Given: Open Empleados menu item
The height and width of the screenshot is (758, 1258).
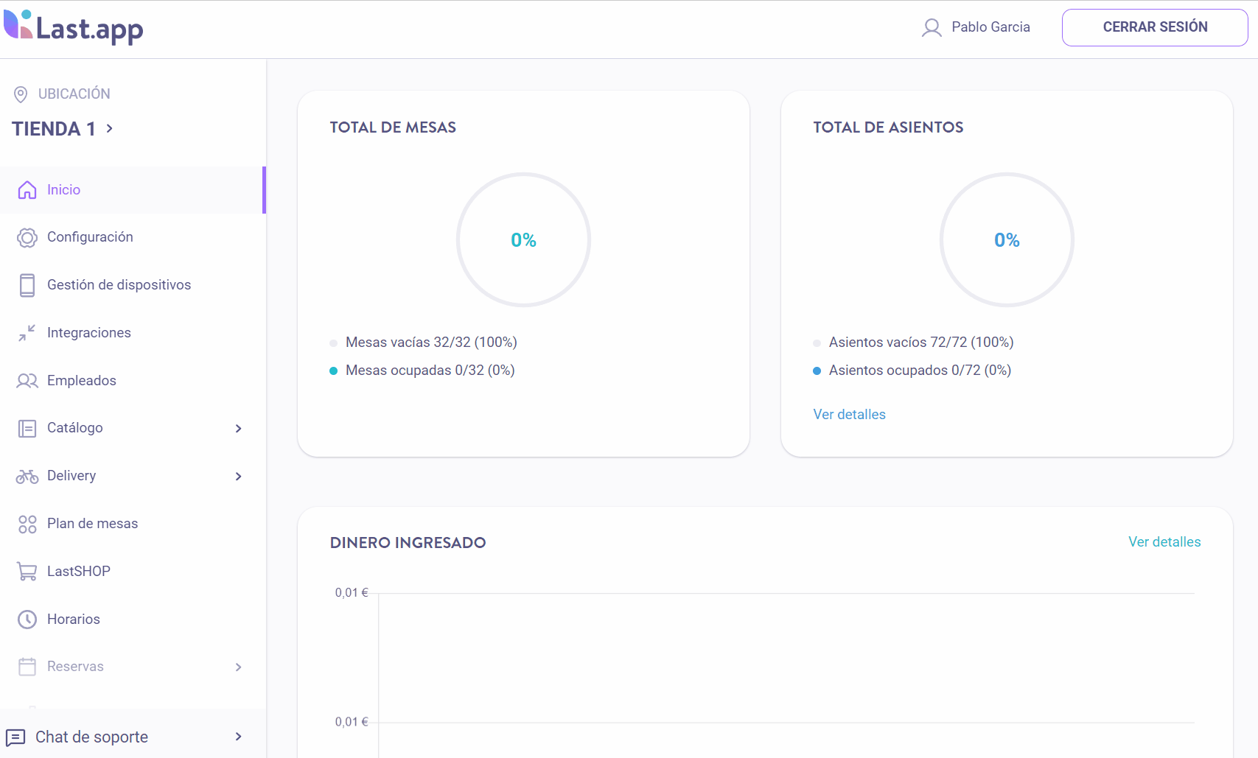Looking at the screenshot, I should [133, 381].
